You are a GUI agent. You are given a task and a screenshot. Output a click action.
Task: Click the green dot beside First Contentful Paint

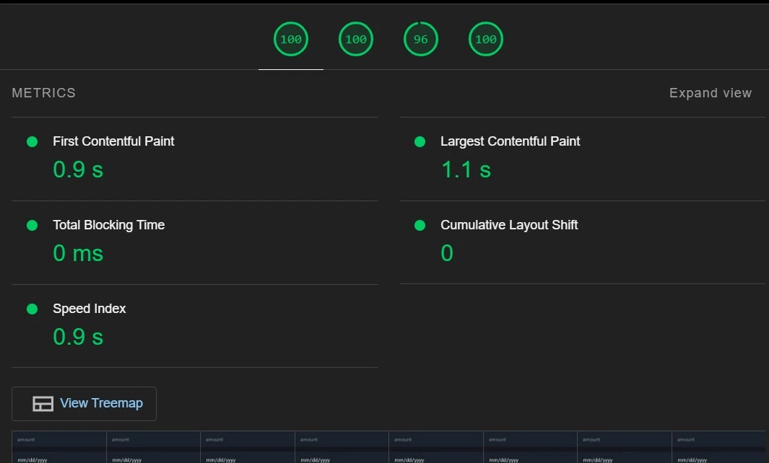coord(32,141)
